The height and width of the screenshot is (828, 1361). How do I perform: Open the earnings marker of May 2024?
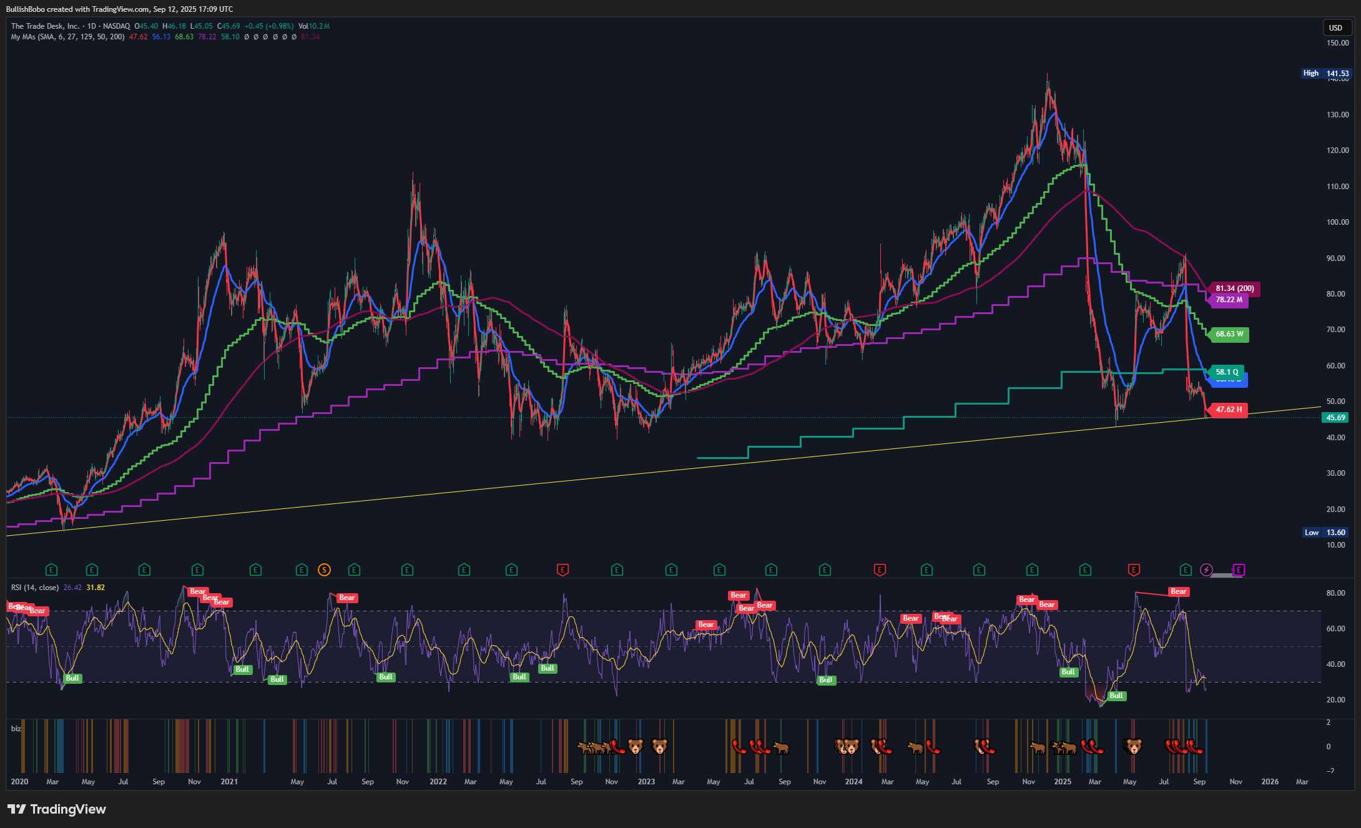tap(926, 569)
